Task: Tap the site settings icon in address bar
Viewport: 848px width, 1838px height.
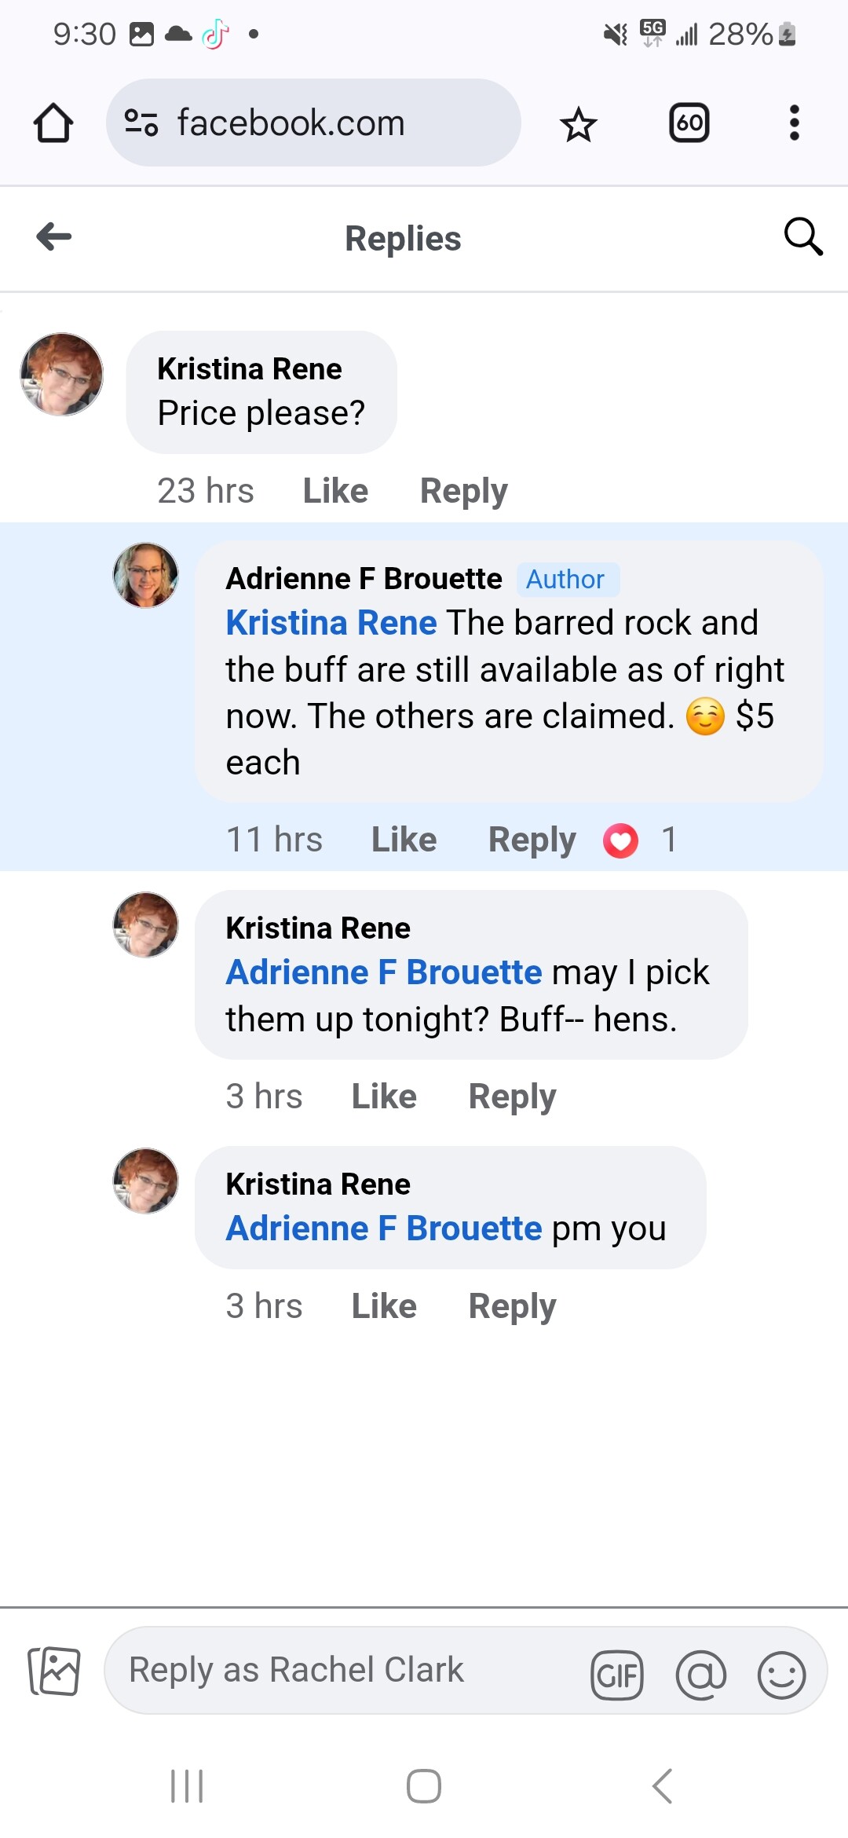Action: click(x=141, y=123)
